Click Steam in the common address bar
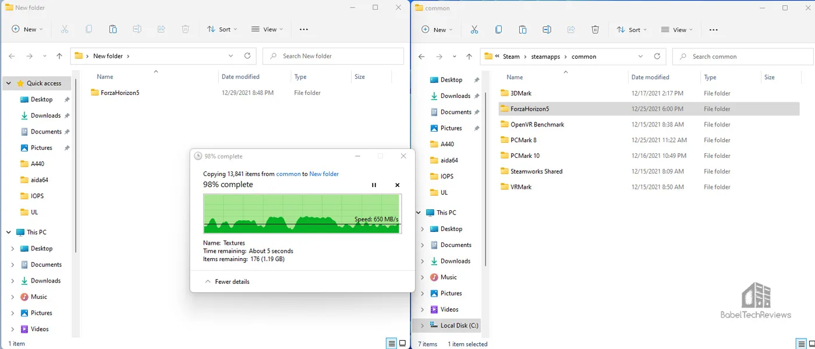 pos(511,57)
